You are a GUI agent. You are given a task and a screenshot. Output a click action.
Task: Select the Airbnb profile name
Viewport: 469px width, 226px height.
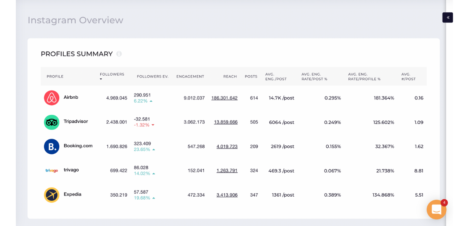coord(71,97)
